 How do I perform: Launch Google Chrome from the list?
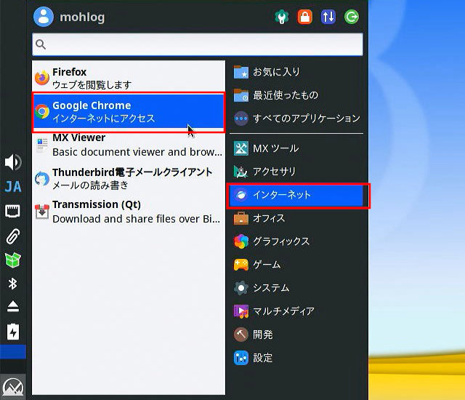tap(129, 112)
